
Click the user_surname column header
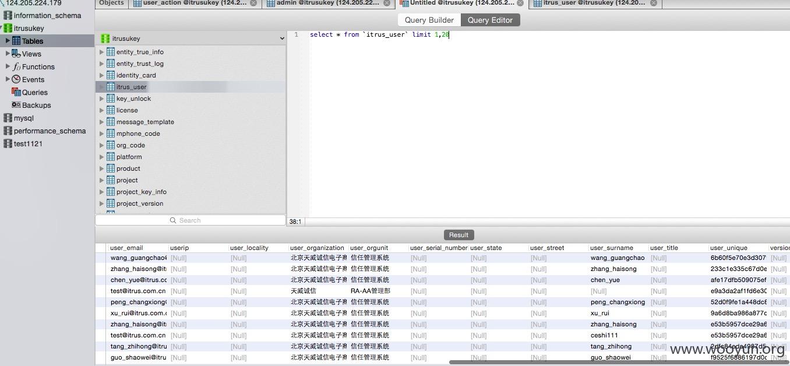618,248
